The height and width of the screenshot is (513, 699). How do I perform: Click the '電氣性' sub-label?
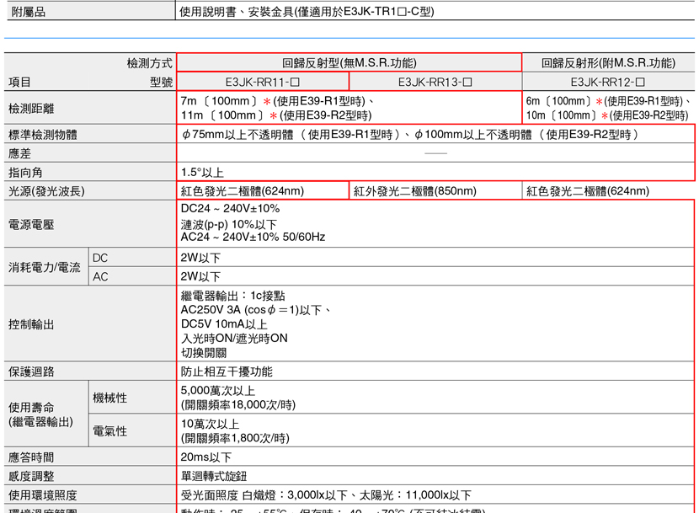pos(109,431)
